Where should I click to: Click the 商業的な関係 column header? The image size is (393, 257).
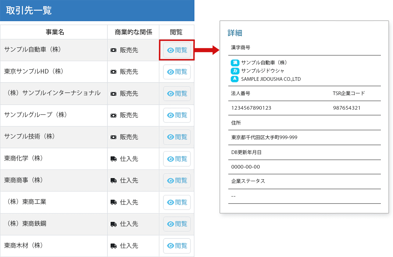pos(133,32)
